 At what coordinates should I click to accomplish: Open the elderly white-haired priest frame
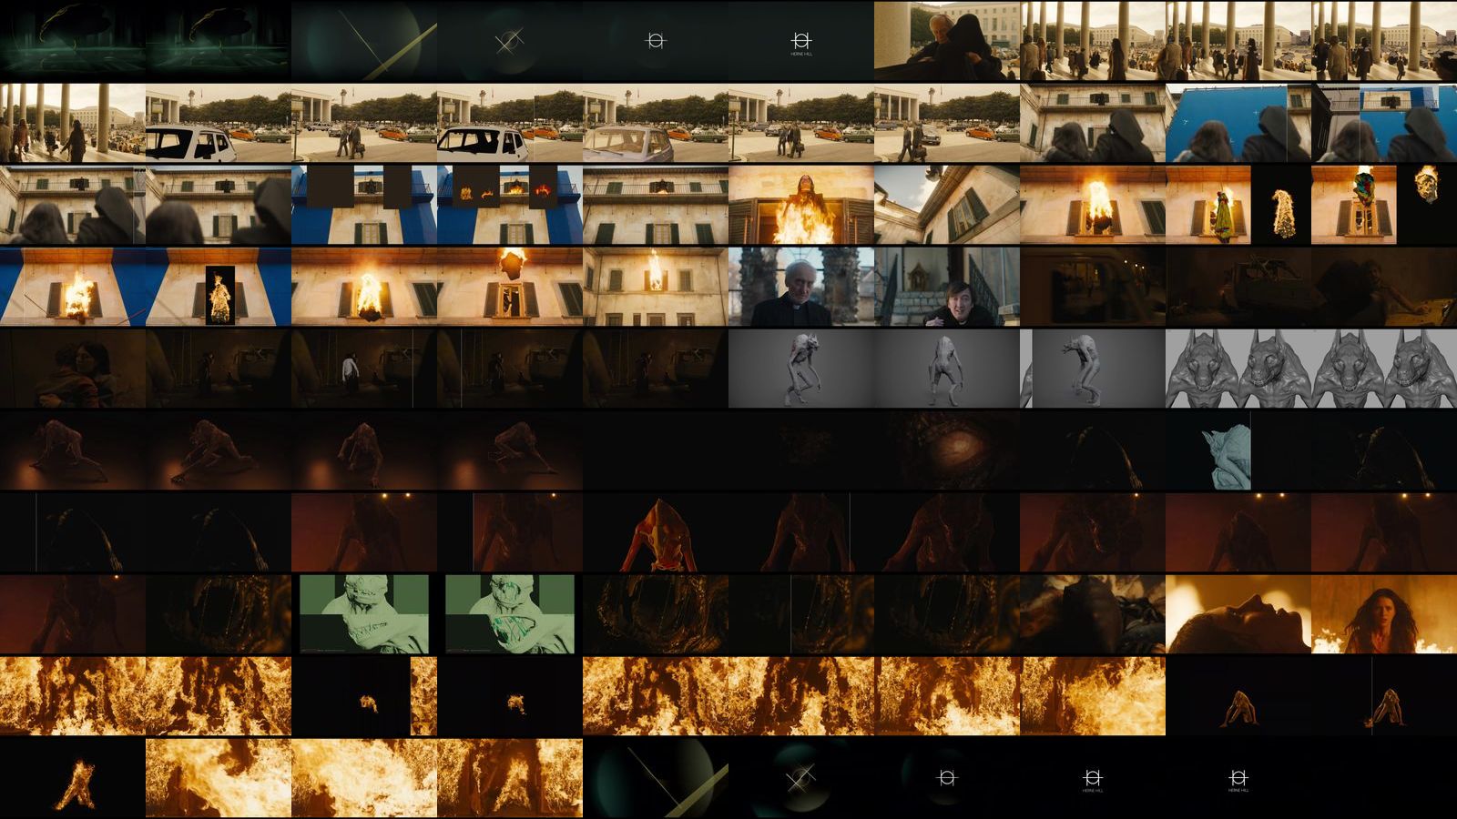pos(801,287)
